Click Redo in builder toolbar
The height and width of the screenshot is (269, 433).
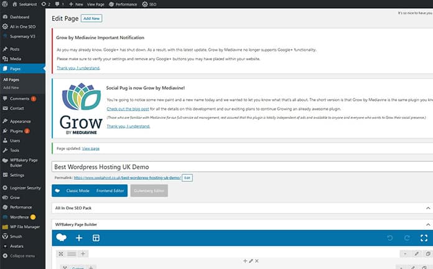pyautogui.click(x=407, y=238)
